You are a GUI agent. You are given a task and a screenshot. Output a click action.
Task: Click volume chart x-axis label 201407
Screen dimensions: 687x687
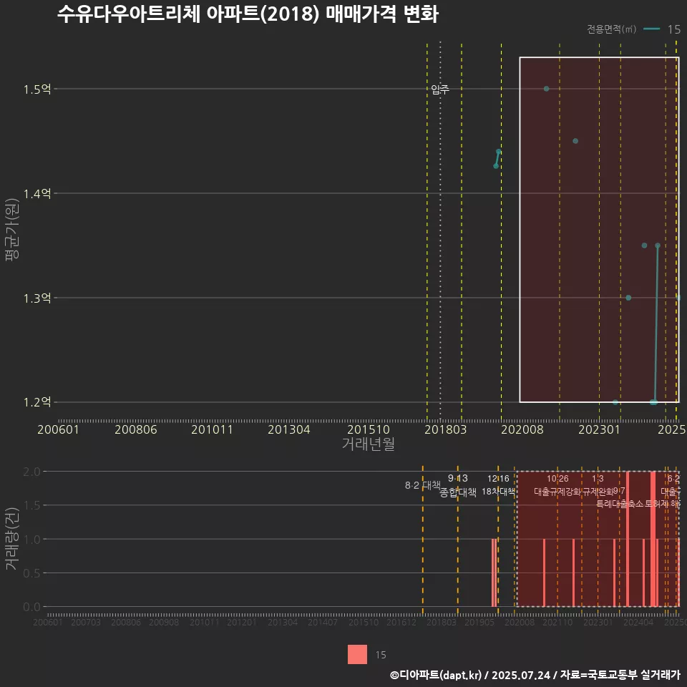coord(323,622)
